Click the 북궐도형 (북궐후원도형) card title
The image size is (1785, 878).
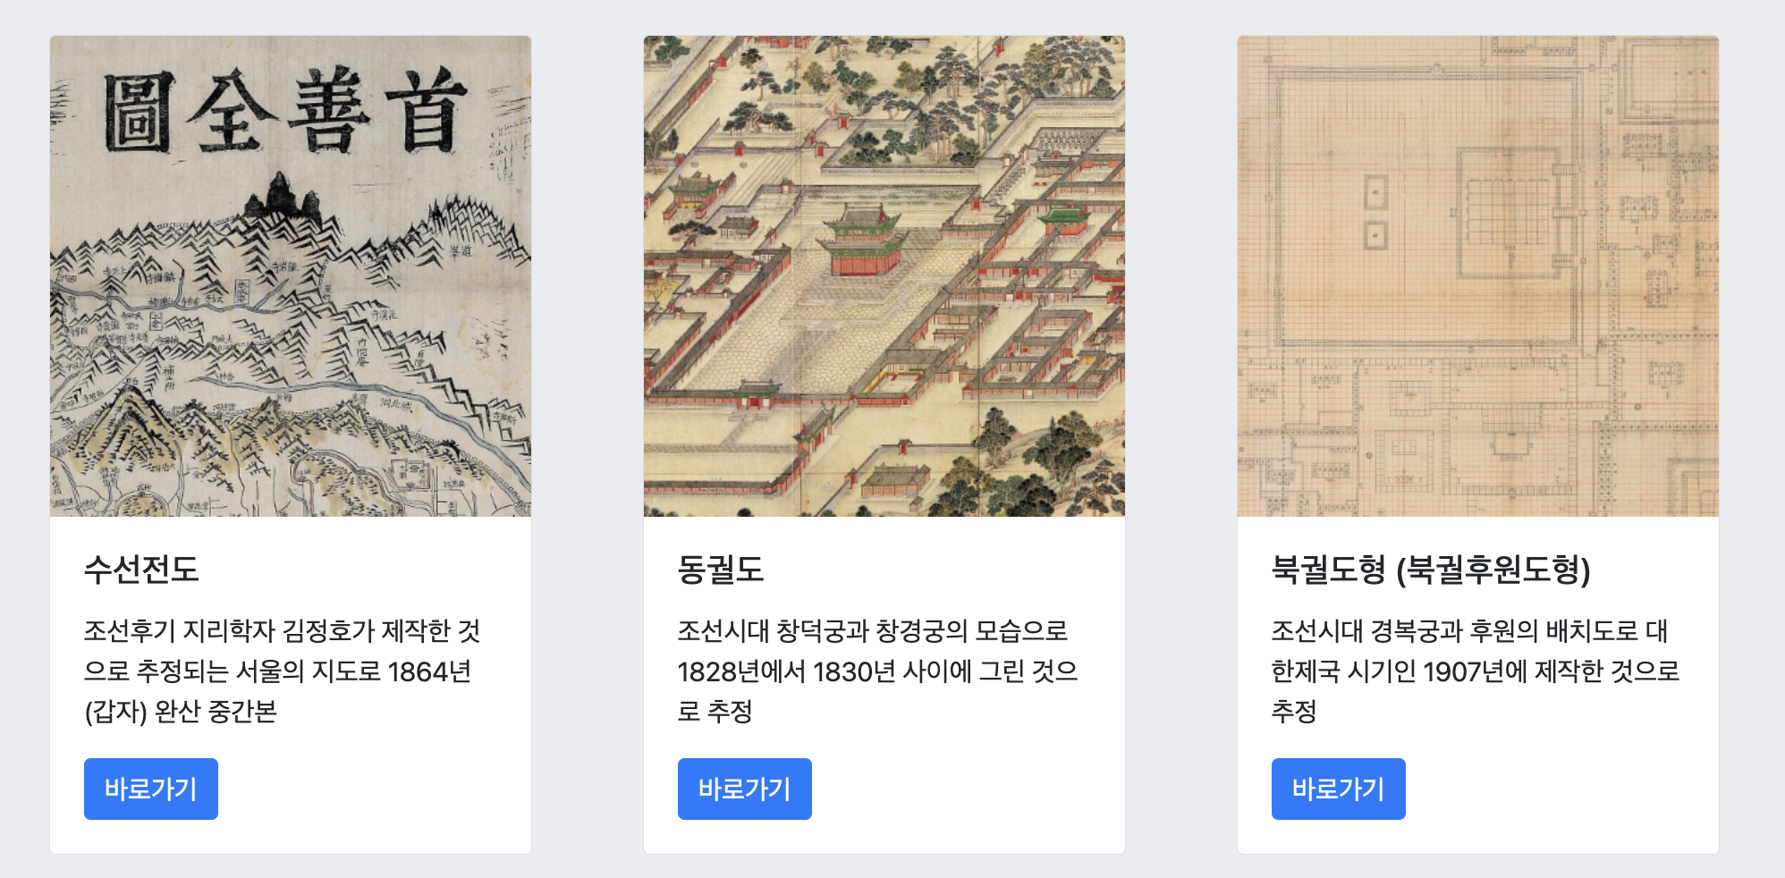[1431, 570]
